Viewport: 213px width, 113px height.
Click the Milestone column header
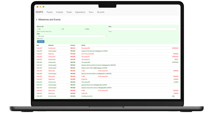point(51,45)
